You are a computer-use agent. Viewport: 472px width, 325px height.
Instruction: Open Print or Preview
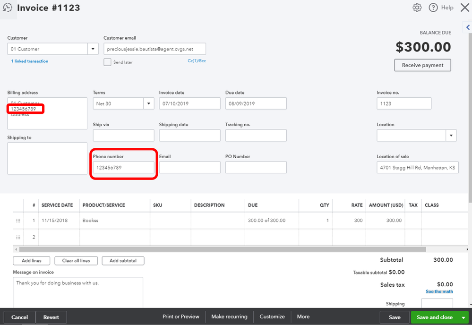(181, 316)
